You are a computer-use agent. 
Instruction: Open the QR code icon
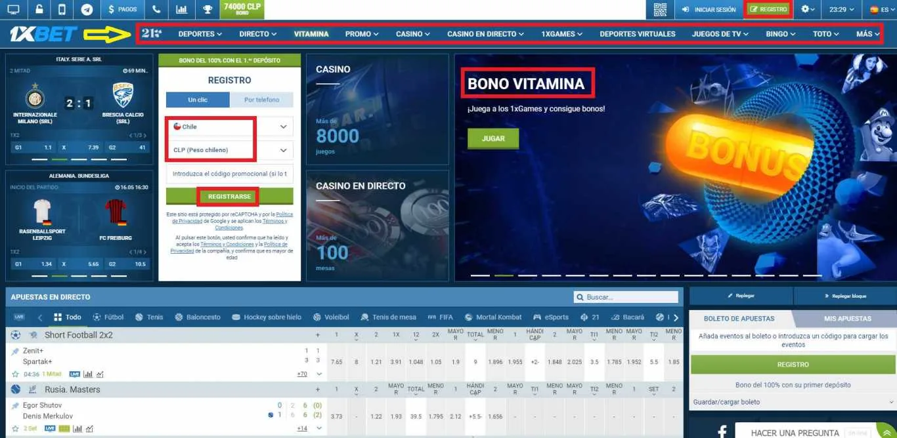660,10
